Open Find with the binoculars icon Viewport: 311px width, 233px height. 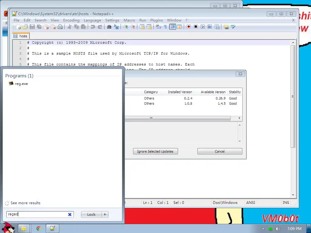(109, 27)
